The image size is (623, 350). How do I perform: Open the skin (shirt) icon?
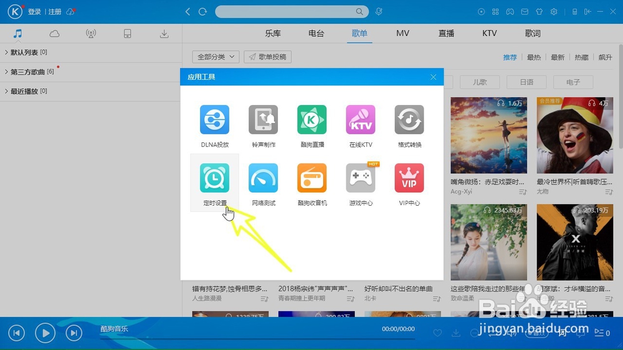click(x=539, y=12)
